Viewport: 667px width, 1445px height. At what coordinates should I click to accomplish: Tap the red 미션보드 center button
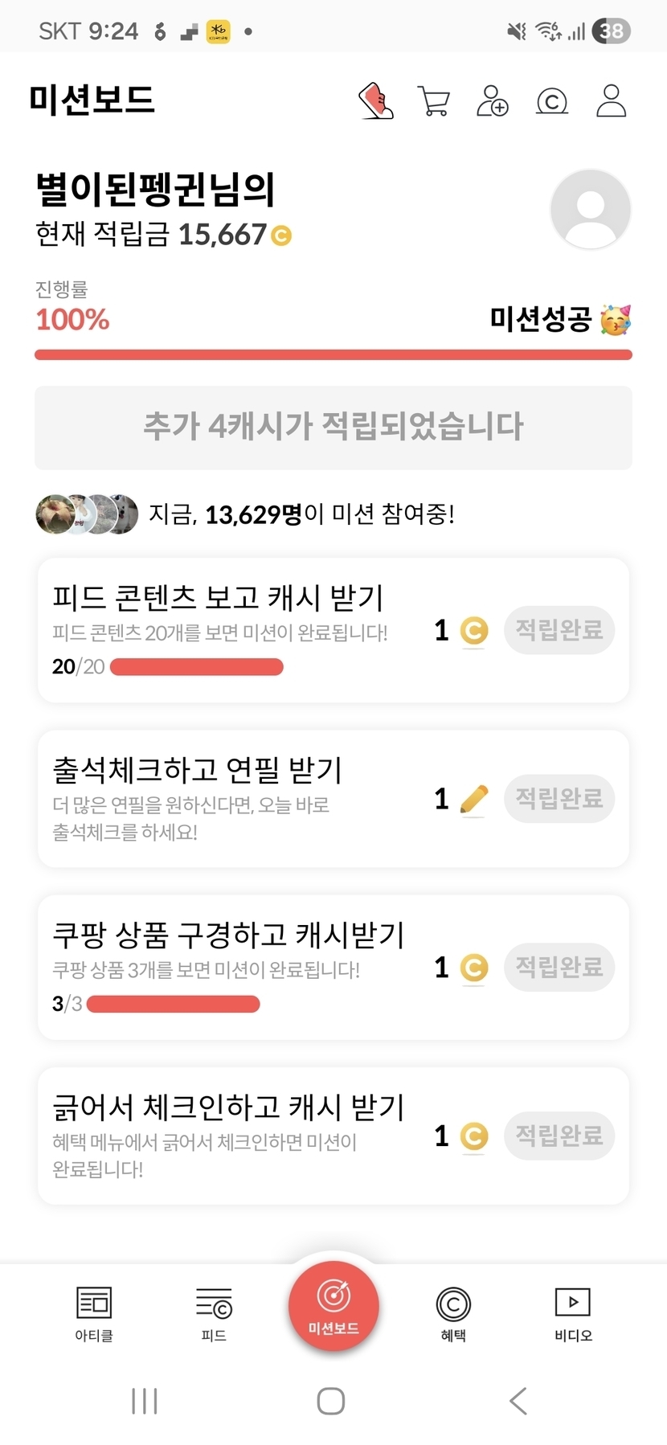333,1307
